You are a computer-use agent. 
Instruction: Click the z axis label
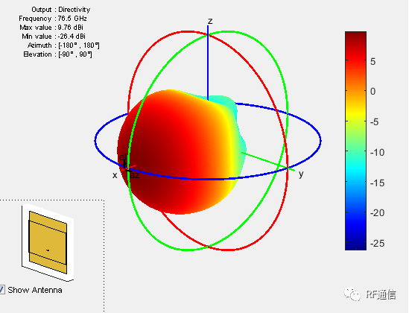tap(210, 21)
